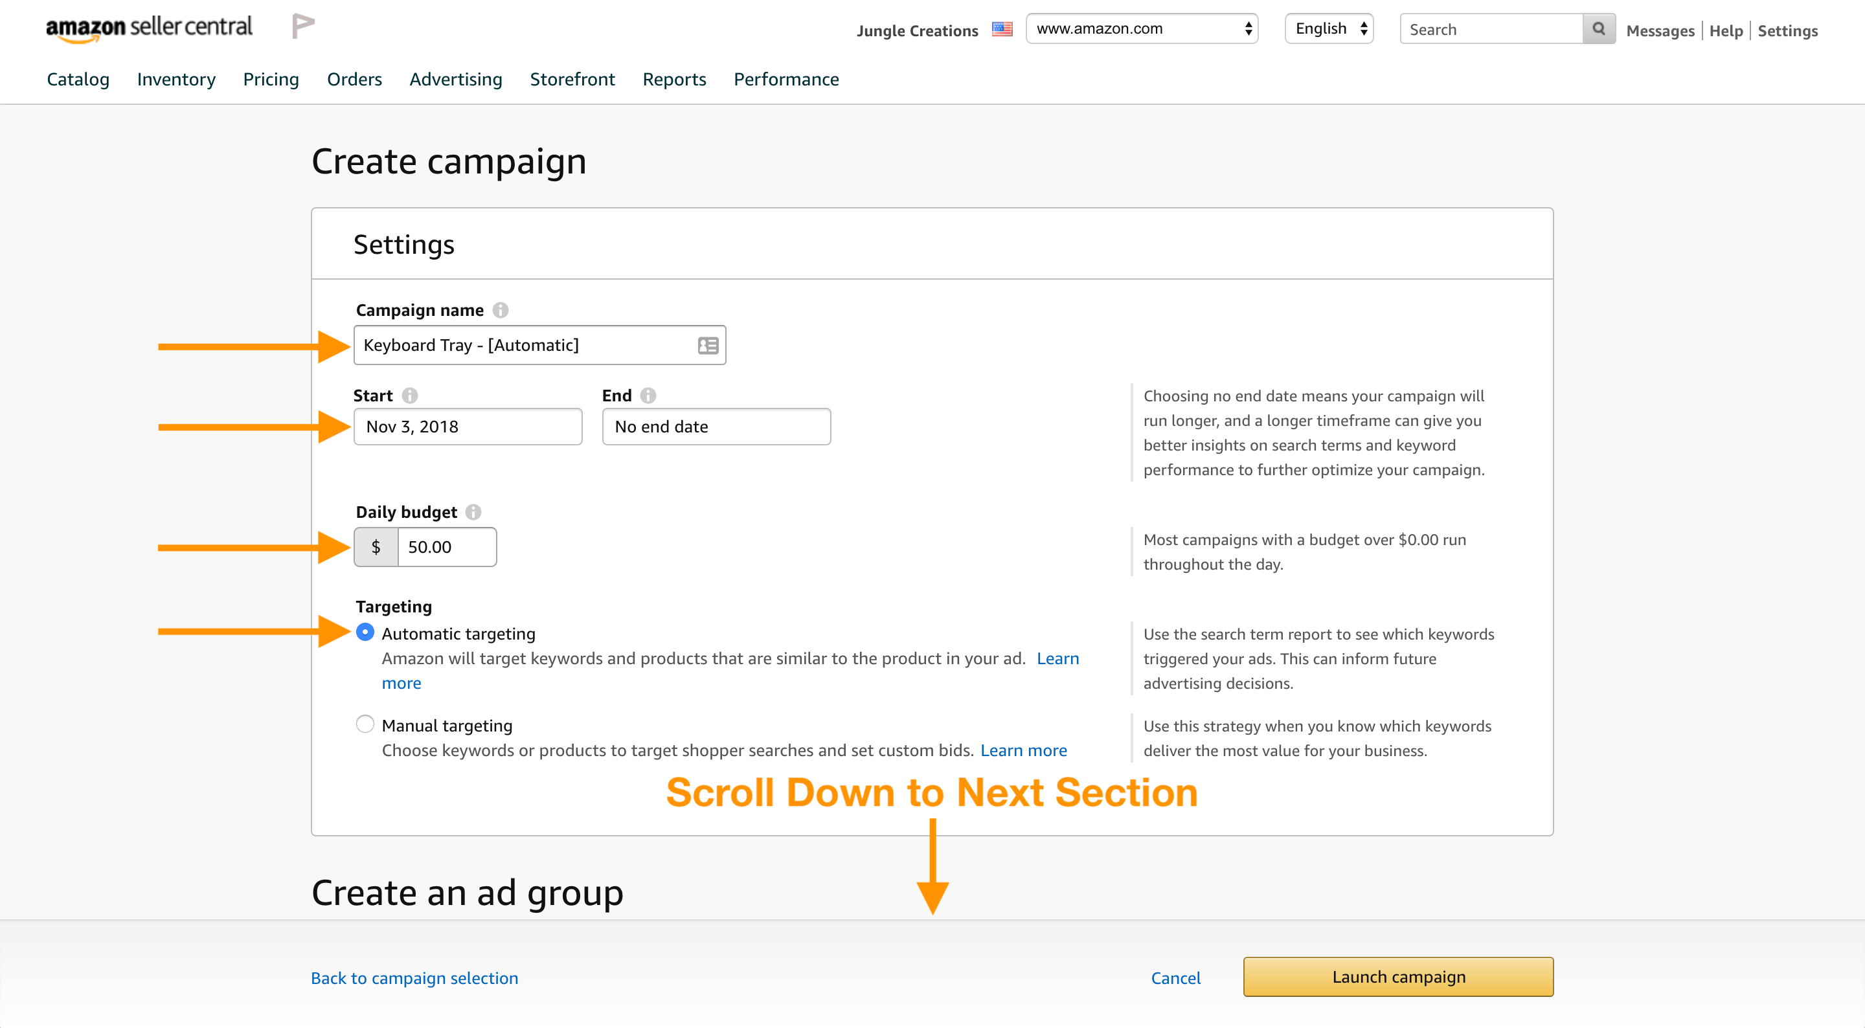Click contact card icon in campaign name field
The height and width of the screenshot is (1028, 1865).
707,345
